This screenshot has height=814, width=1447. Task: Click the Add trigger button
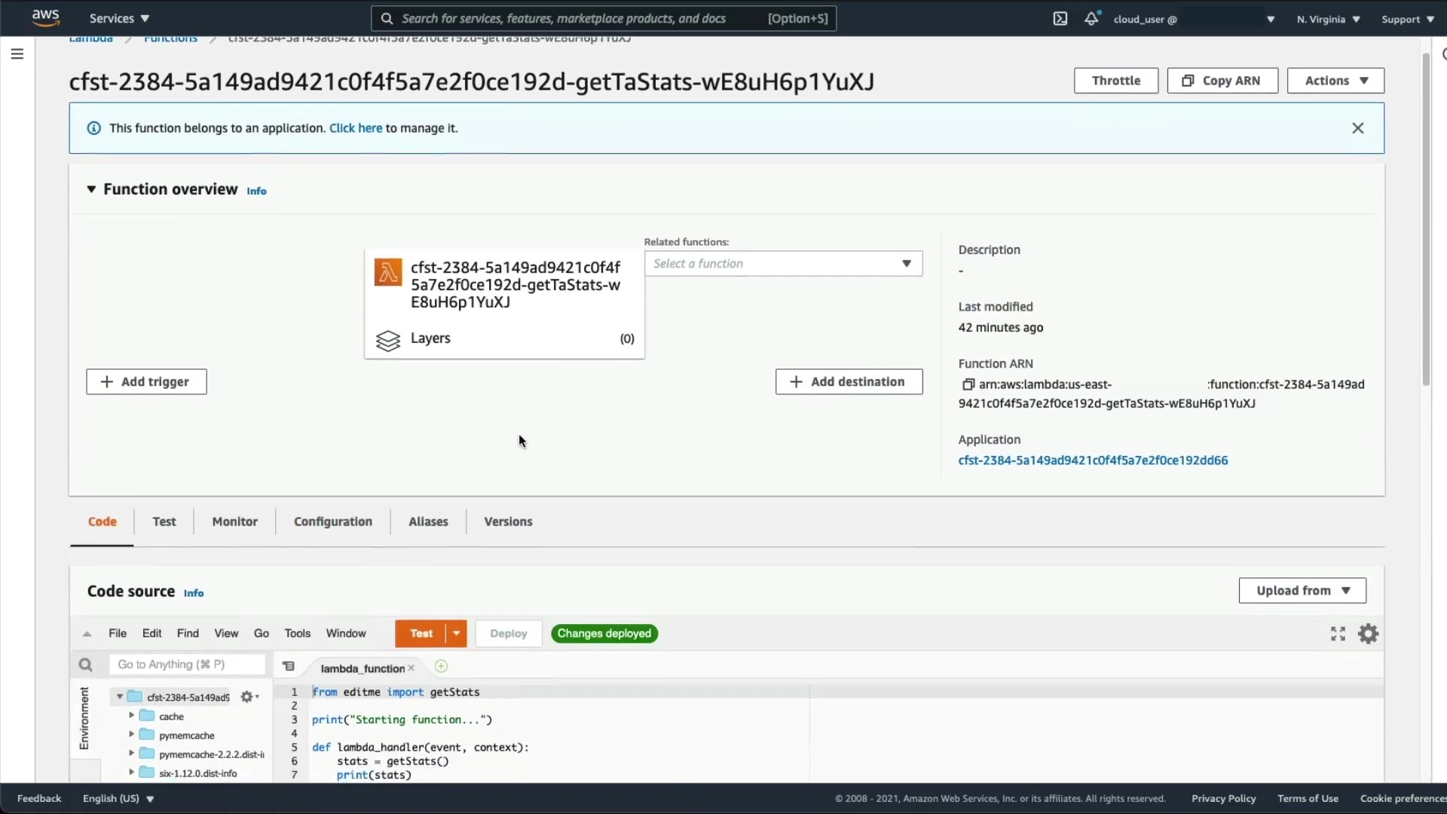(146, 382)
